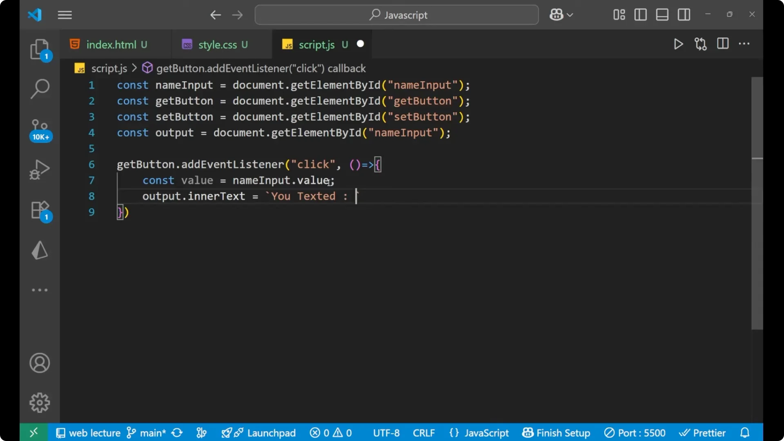784x441 pixels.
Task: Toggle the primary sidebar visibility
Action: (x=640, y=15)
